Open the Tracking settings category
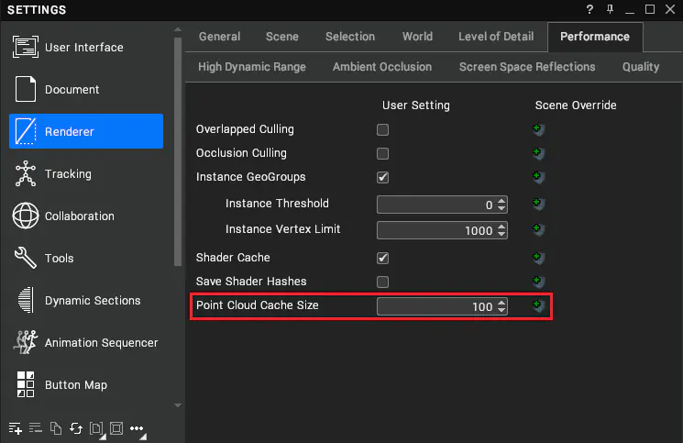Screen dimensions: 683x443 coord(86,173)
